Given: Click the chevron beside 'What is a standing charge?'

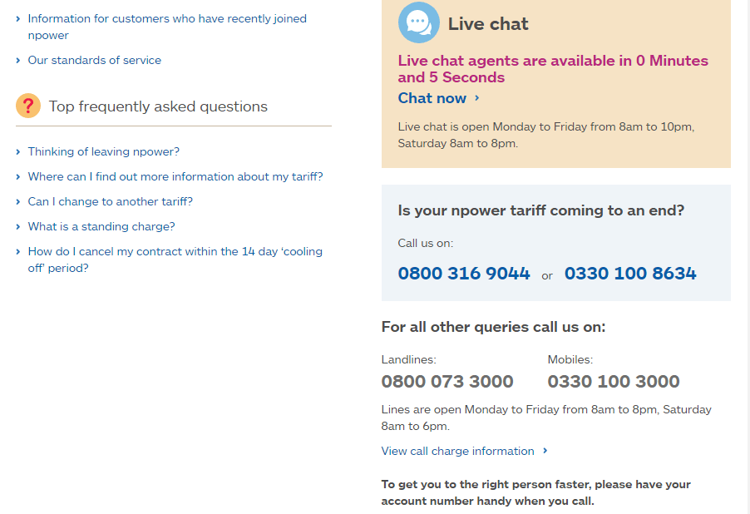Looking at the screenshot, I should [17, 226].
